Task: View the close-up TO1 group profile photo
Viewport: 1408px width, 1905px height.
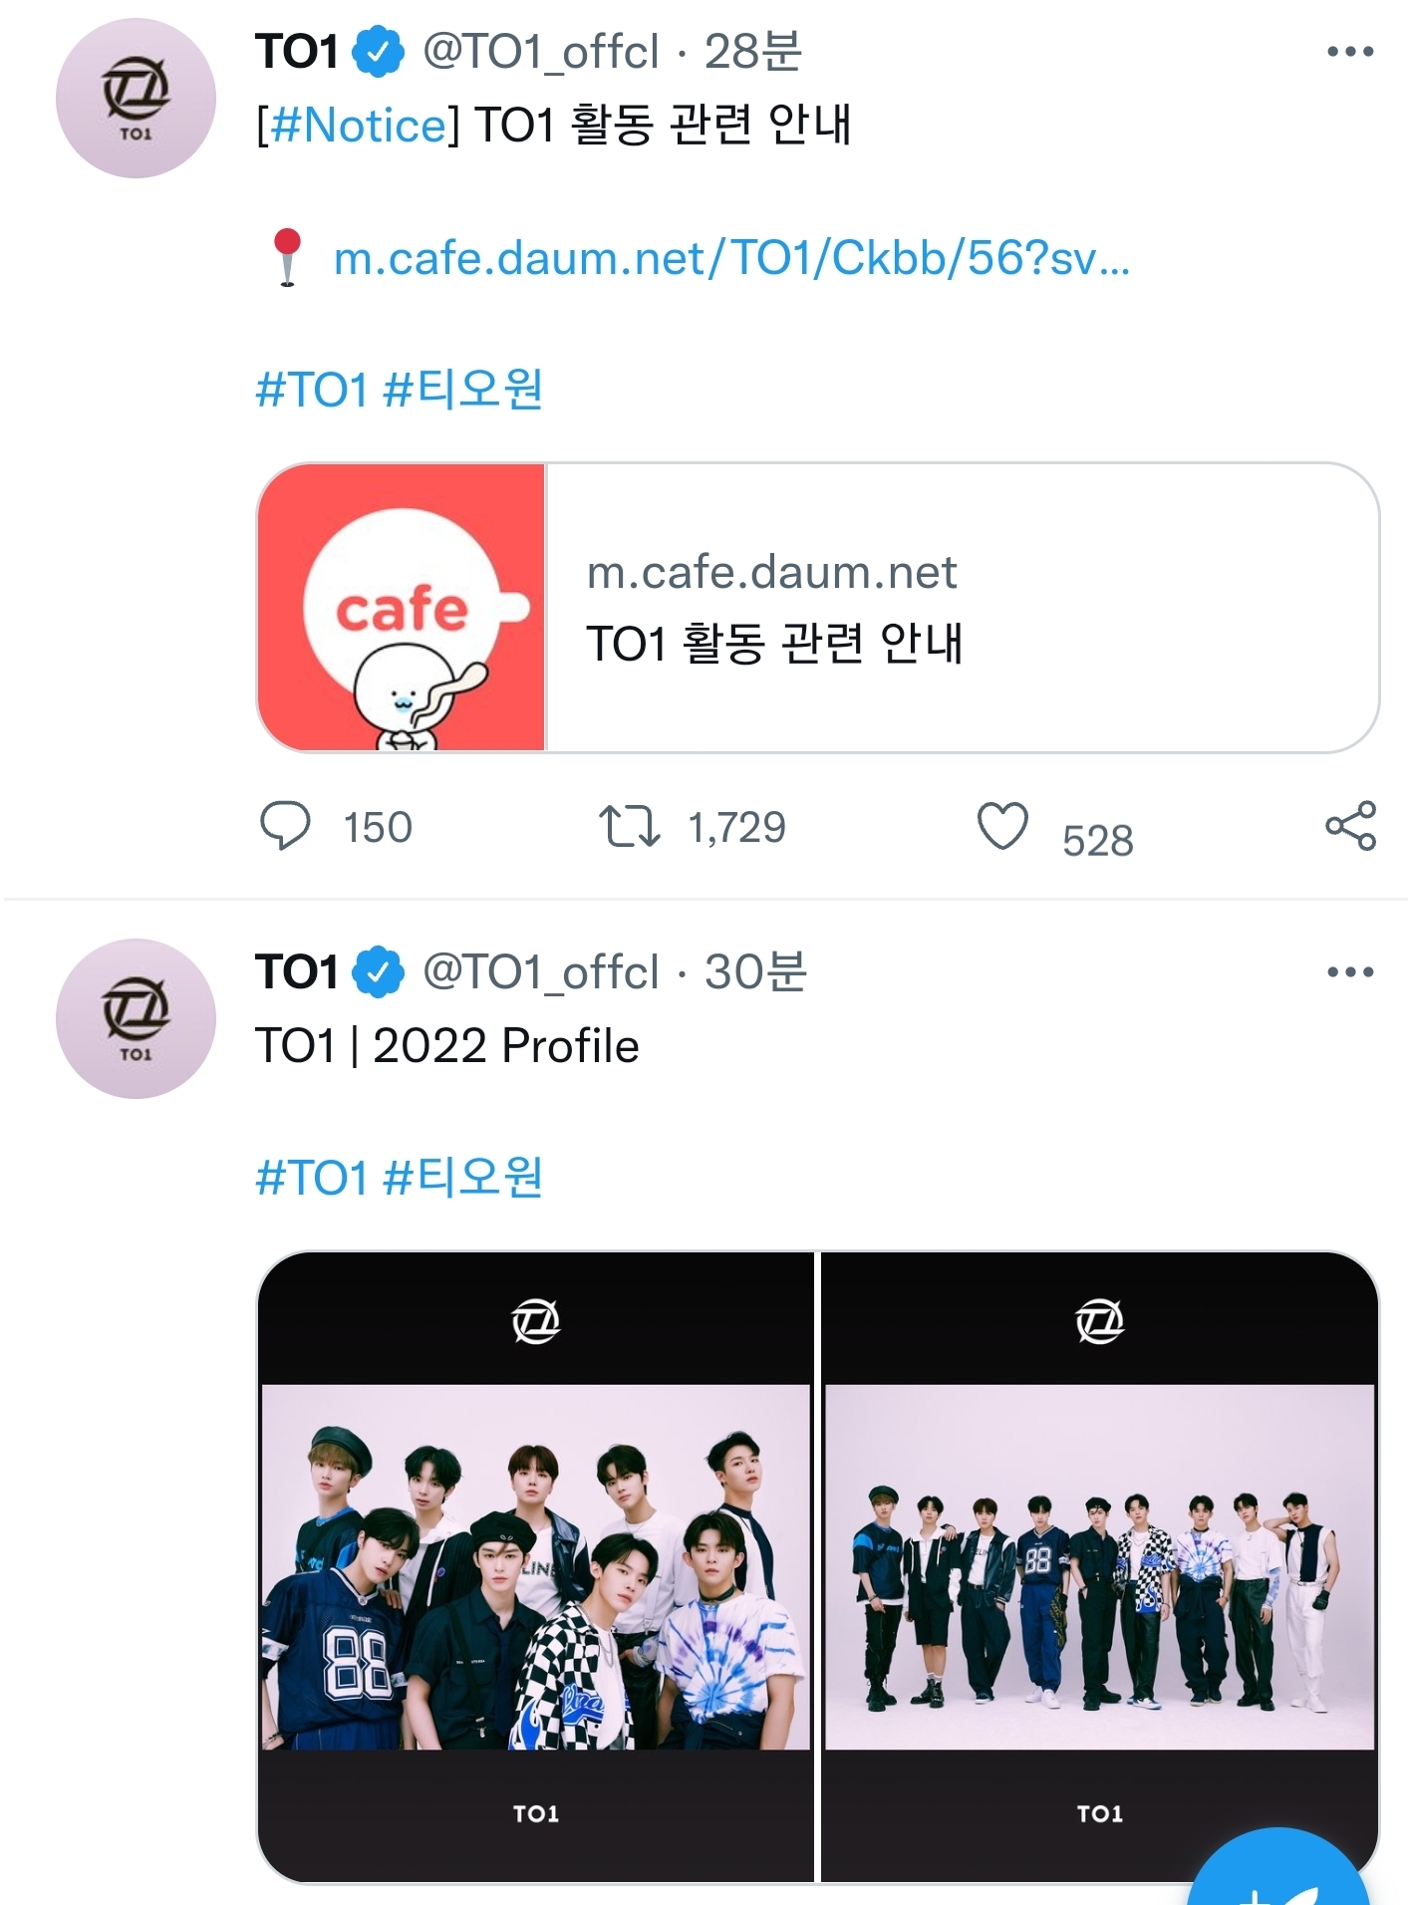Action: [x=536, y=1566]
